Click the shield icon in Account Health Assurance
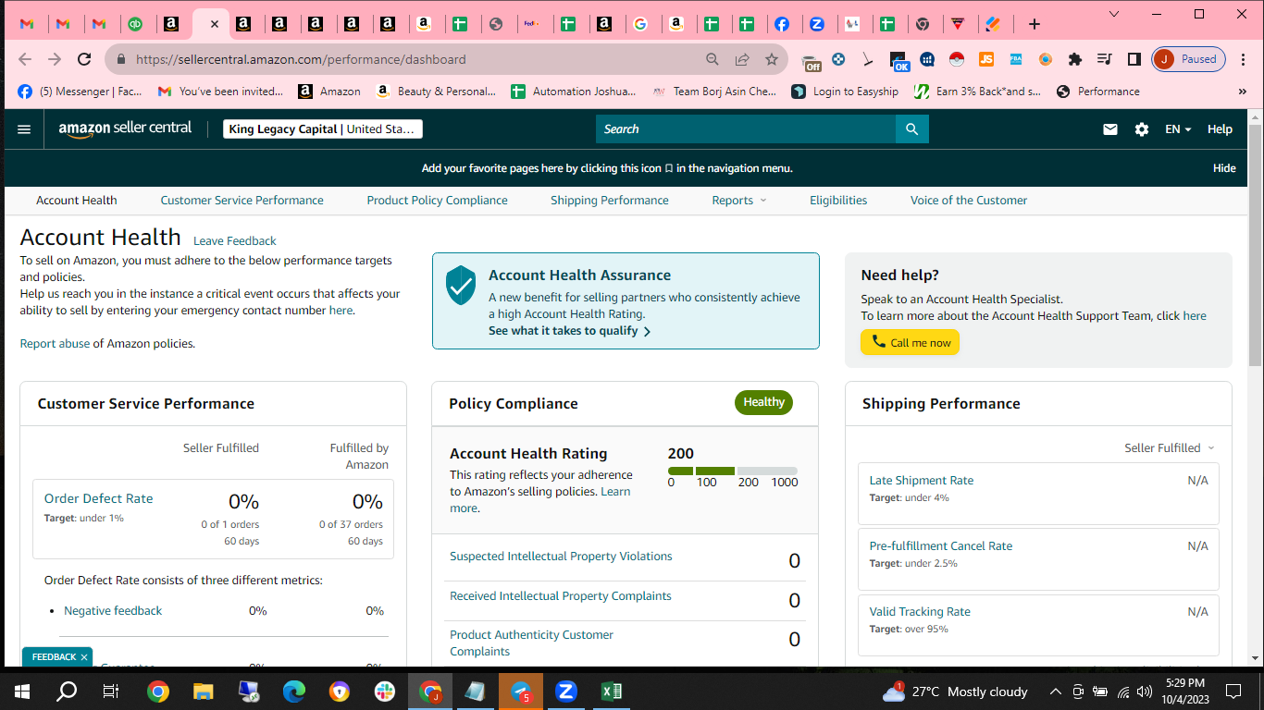The height and width of the screenshot is (710, 1264). click(x=461, y=285)
